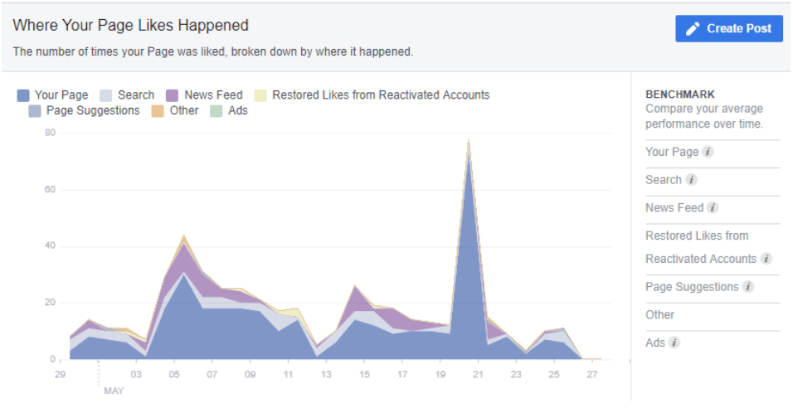Toggle the Page Suggestions legend entry
Screen dimensions: 793x413
pos(84,110)
